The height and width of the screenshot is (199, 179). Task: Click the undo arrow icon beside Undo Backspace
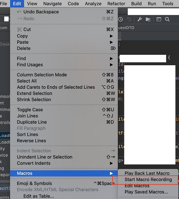click(20, 12)
